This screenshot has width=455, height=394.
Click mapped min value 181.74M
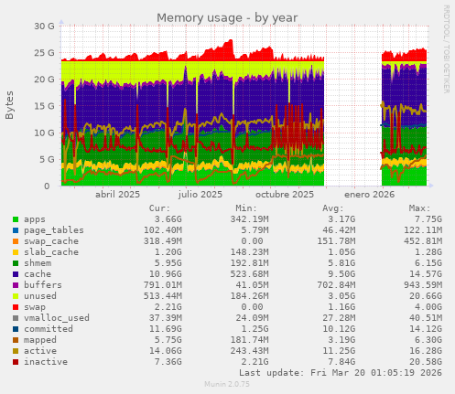pos(249,340)
